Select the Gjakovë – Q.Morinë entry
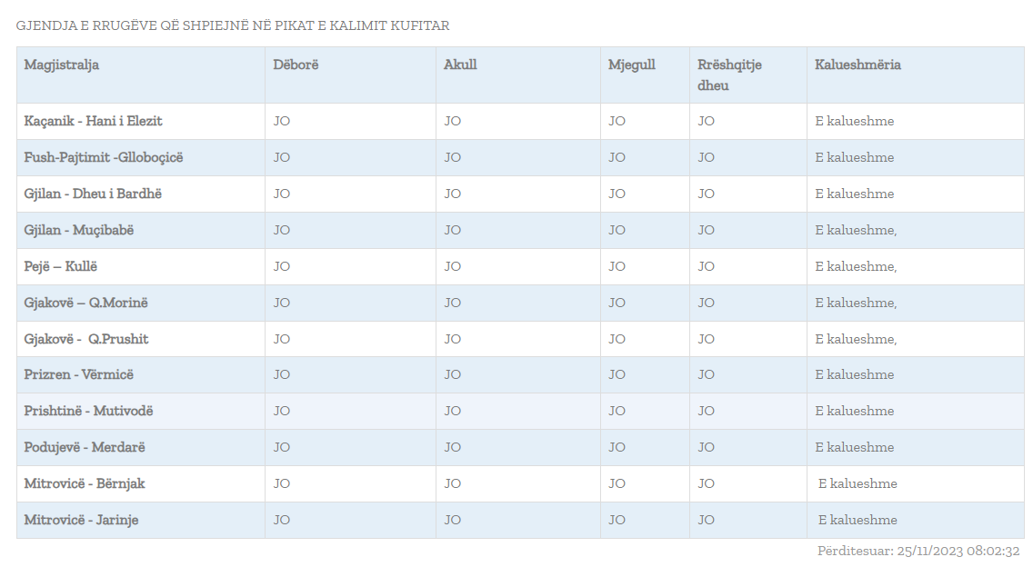This screenshot has width=1033, height=567. tap(84, 303)
